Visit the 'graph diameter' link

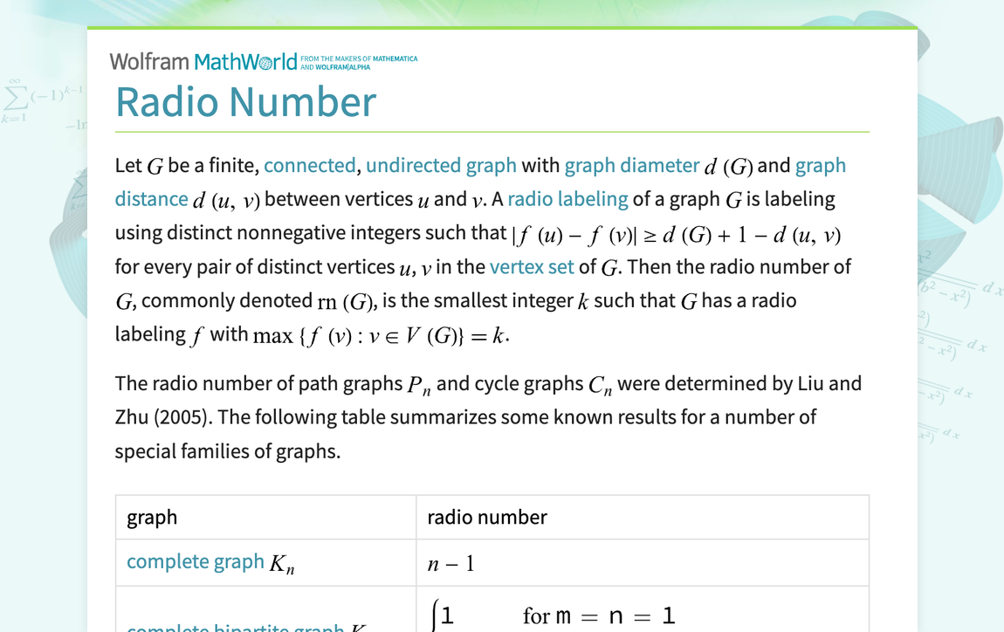pyautogui.click(x=630, y=165)
